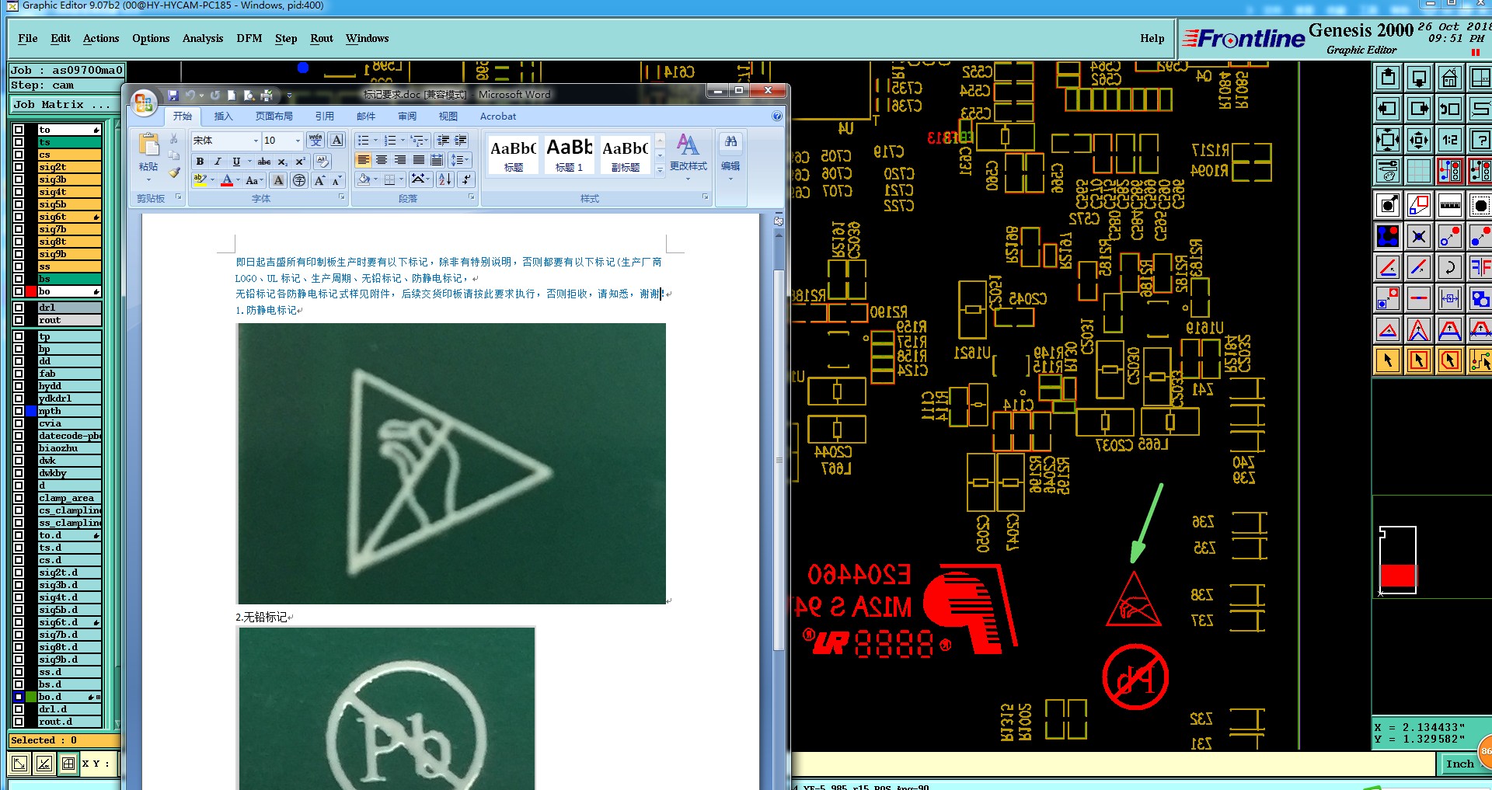Click the pan right icon in Genesis toolbar
This screenshot has width=1492, height=790.
(1419, 109)
